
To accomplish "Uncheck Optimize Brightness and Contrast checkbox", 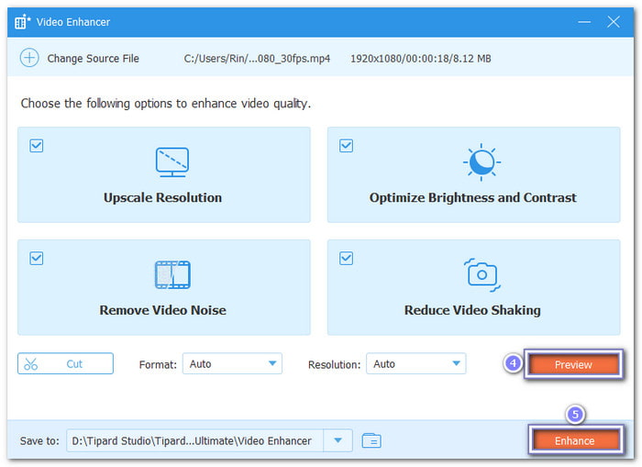I will pyautogui.click(x=346, y=146).
